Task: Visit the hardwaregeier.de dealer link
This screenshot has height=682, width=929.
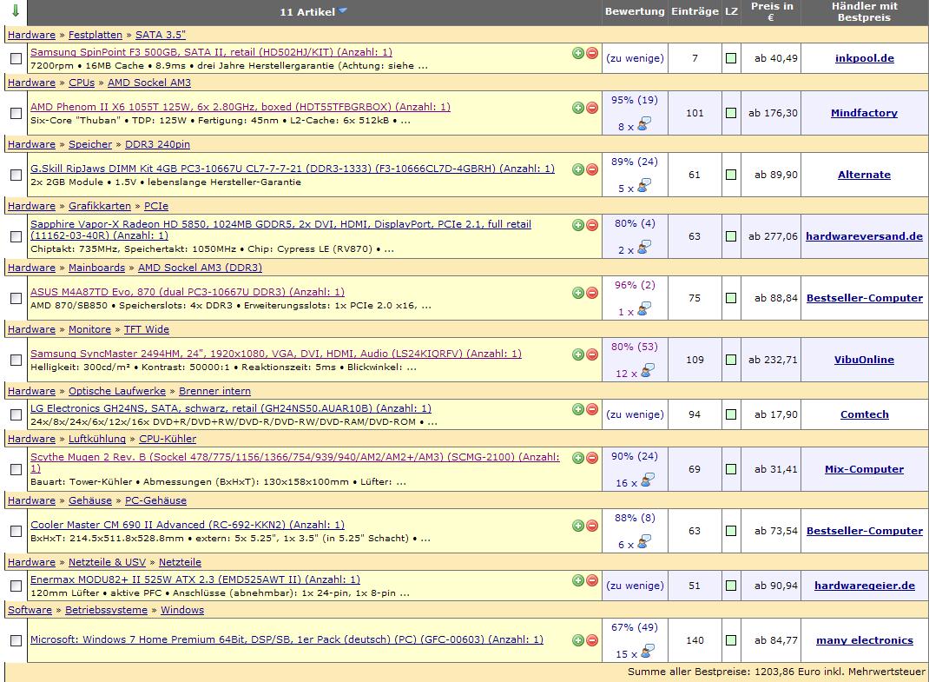Action: (865, 586)
